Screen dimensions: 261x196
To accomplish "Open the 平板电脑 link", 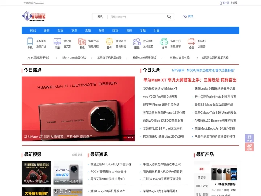I will [41, 41].
